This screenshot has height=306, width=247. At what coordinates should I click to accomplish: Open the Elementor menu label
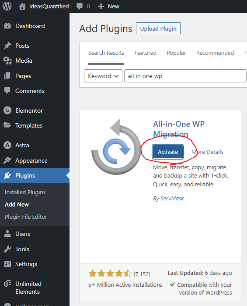[29, 110]
